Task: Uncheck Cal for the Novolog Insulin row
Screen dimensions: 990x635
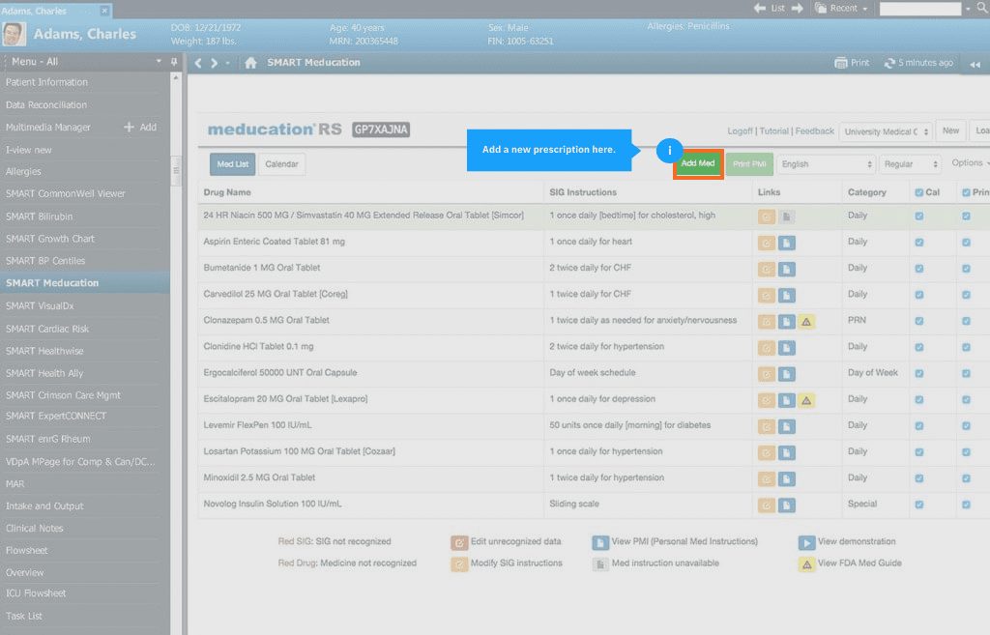Action: pos(919,505)
